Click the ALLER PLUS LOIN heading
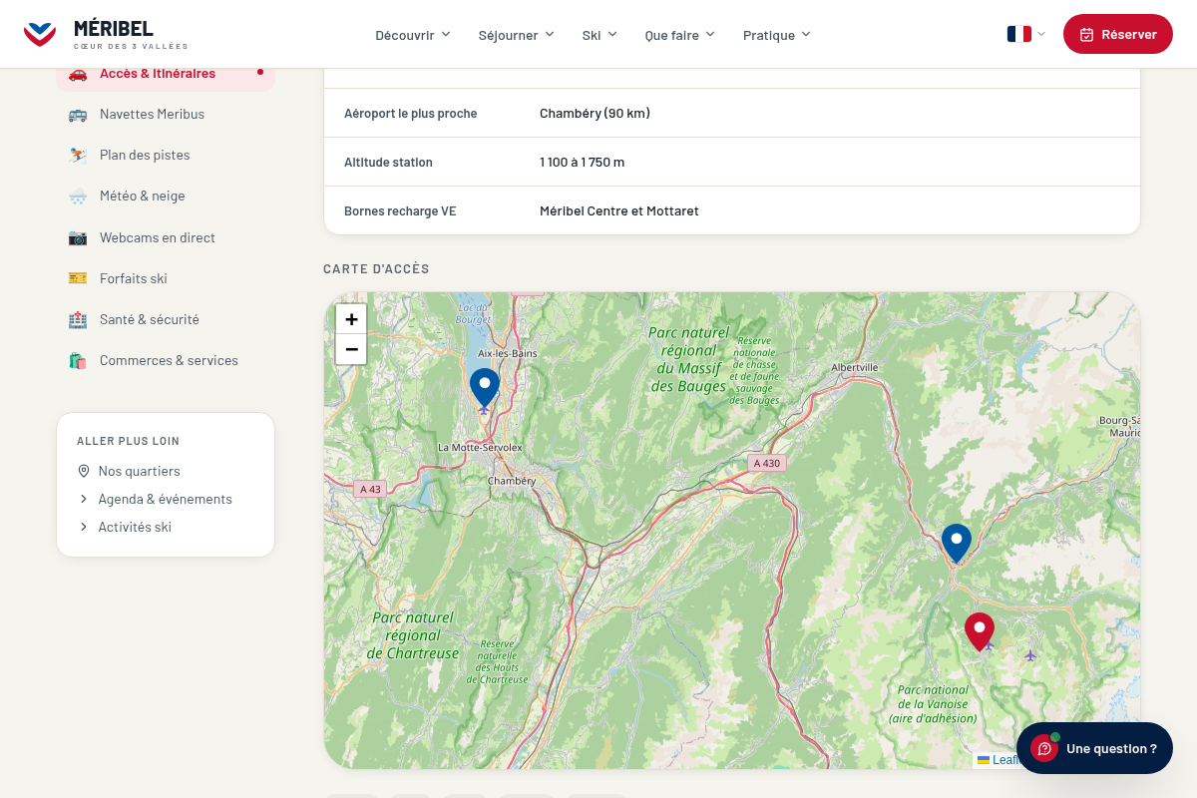 pyautogui.click(x=128, y=441)
